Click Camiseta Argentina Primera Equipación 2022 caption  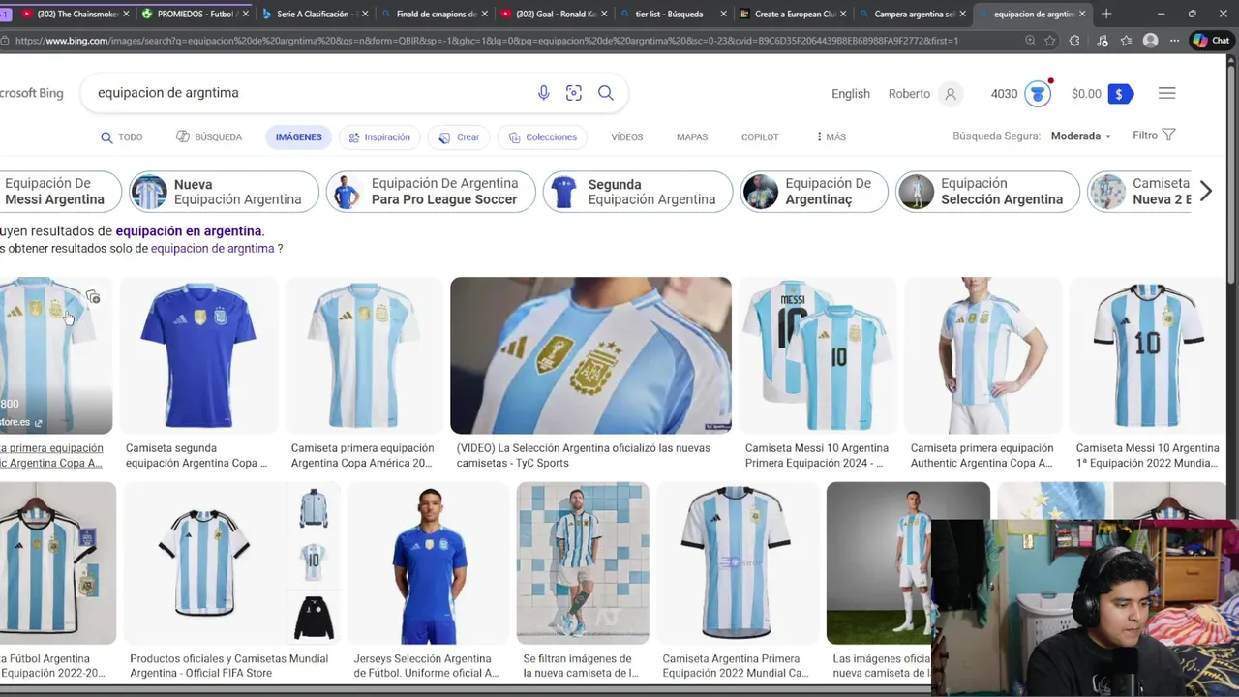[x=736, y=666]
